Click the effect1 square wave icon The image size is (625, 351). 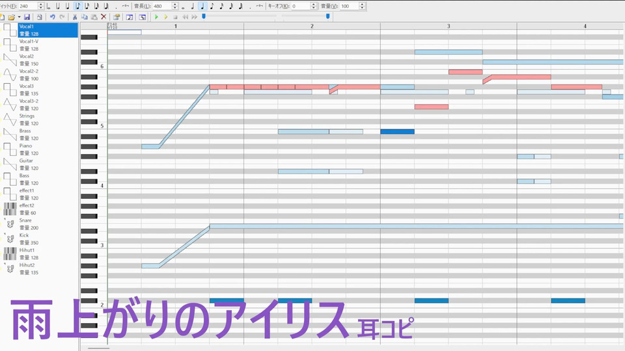click(x=10, y=194)
